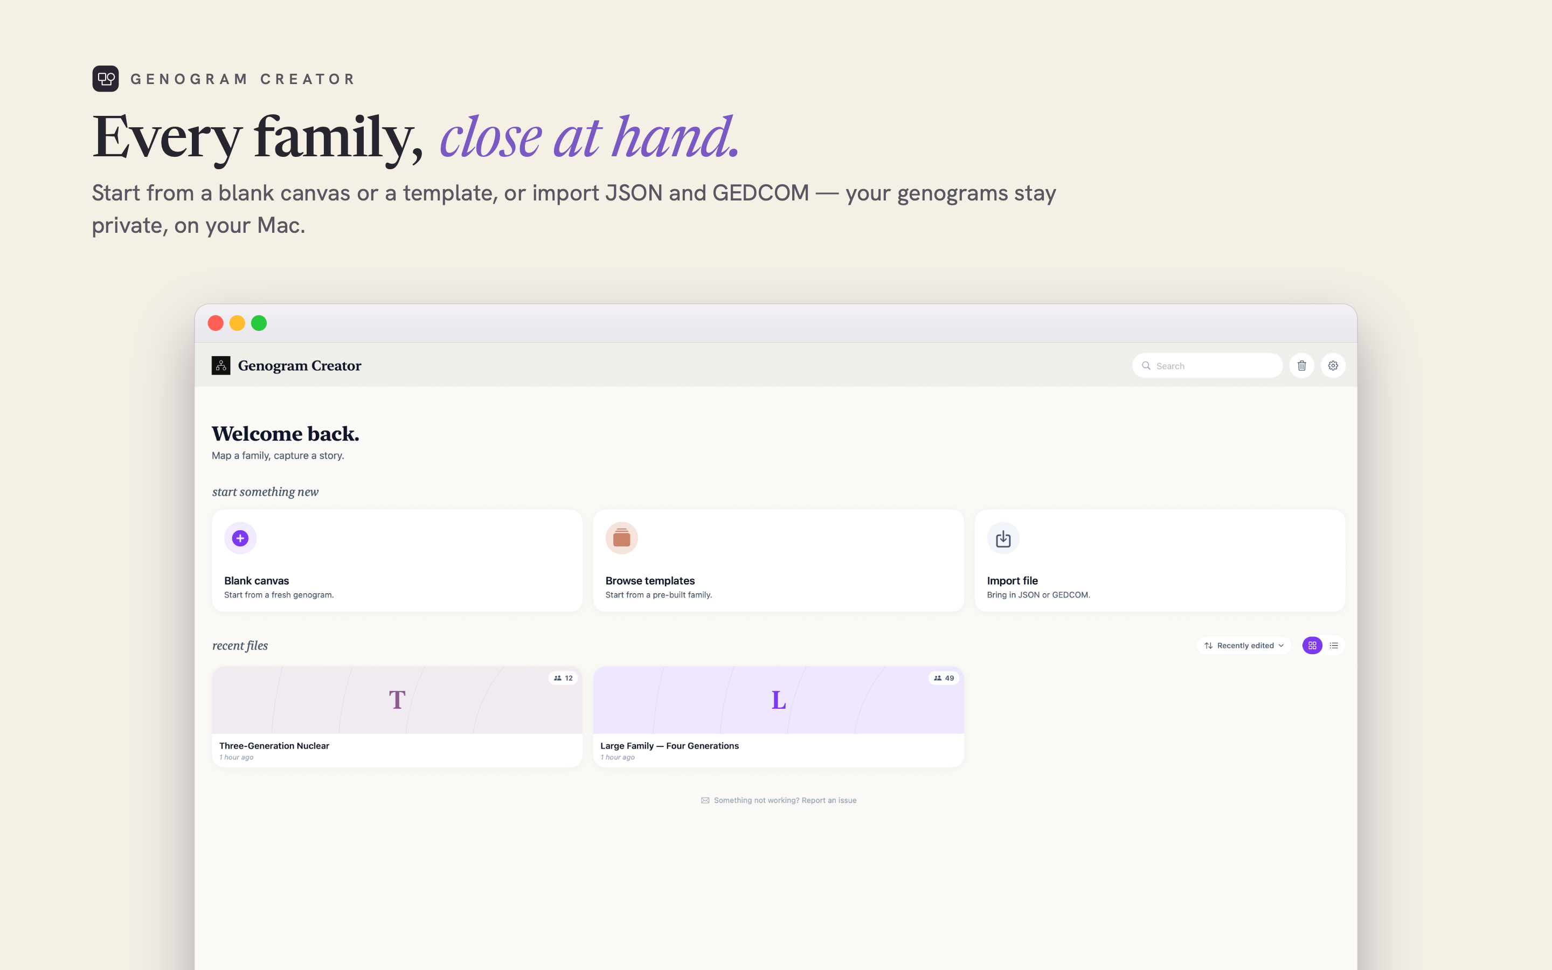Click the sort arrows icon in sort menu
Screen dimensions: 1552x970
coord(1208,646)
